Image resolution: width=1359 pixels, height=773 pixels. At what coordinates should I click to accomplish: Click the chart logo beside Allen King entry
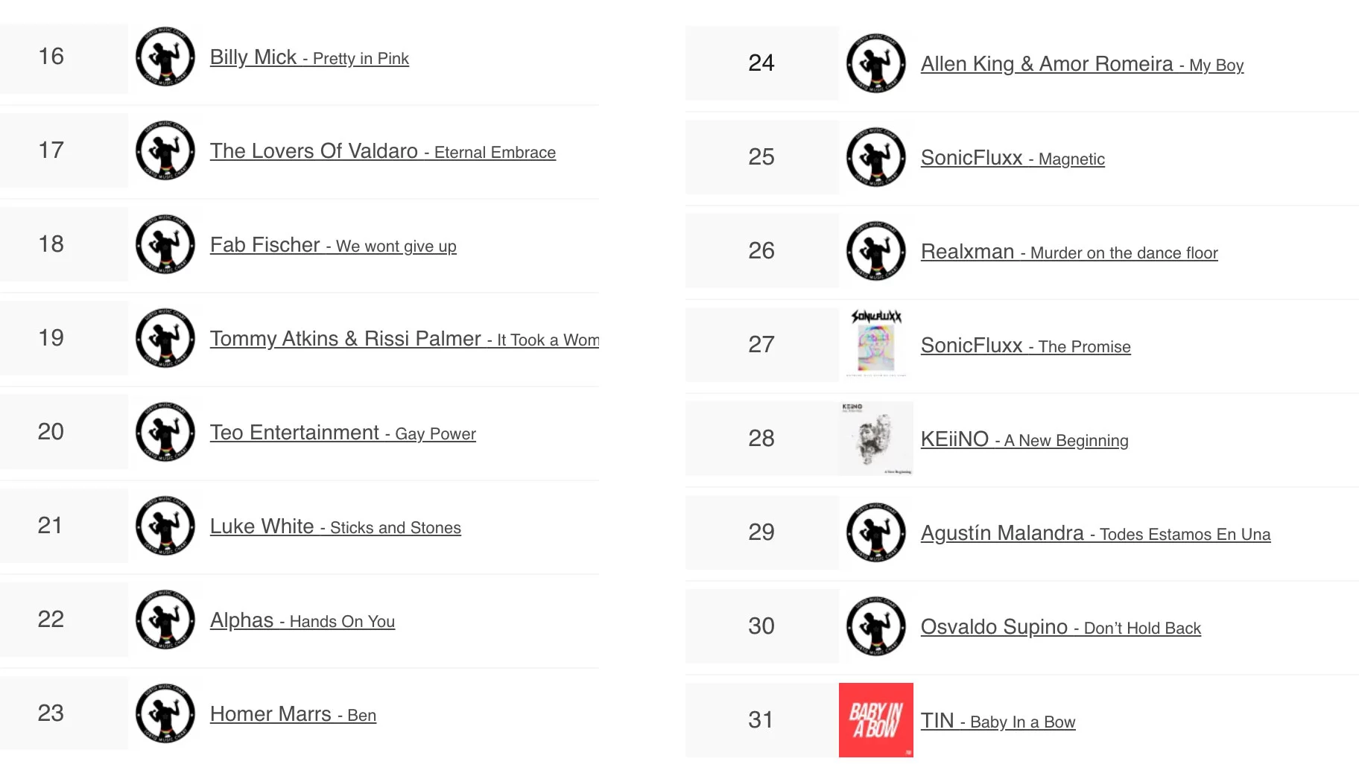point(876,63)
